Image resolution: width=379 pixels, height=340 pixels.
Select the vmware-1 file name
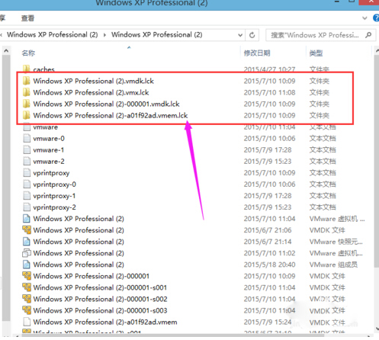coord(49,150)
